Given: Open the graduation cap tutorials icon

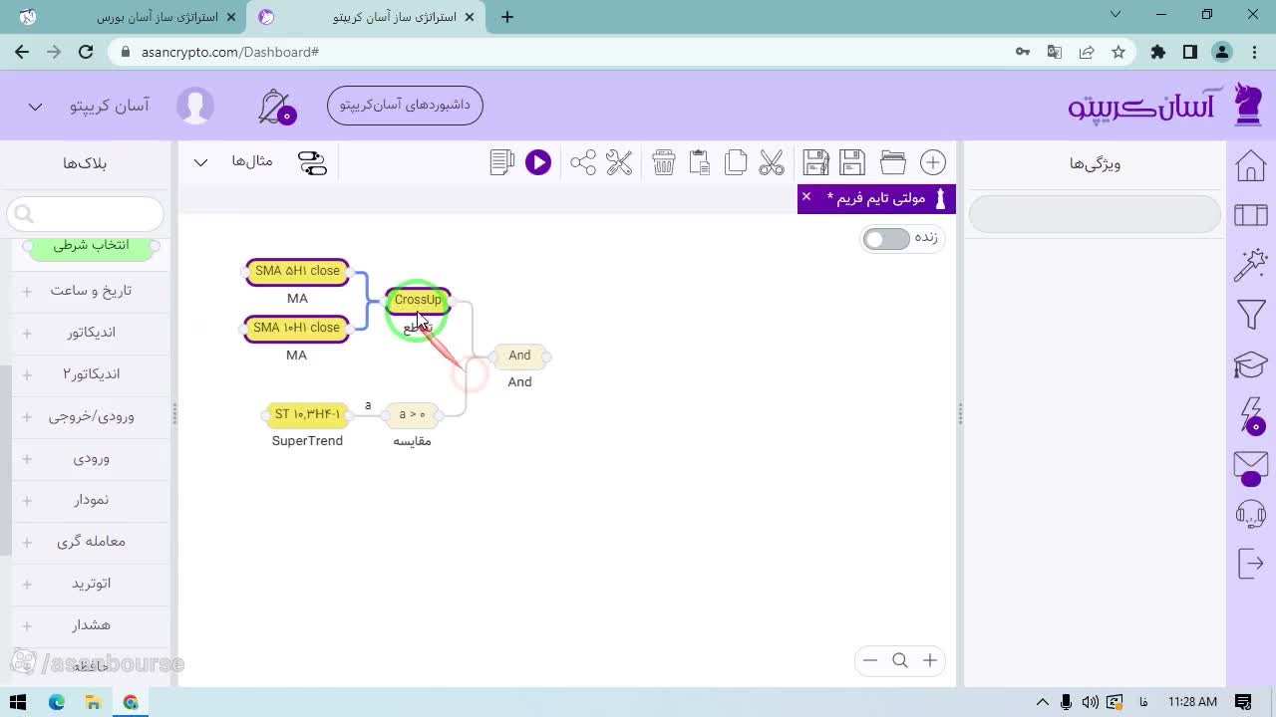Looking at the screenshot, I should [1251, 364].
